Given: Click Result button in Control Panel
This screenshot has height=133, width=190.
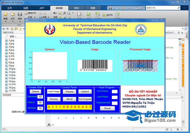Looking at the screenshot, I should pos(69,99).
